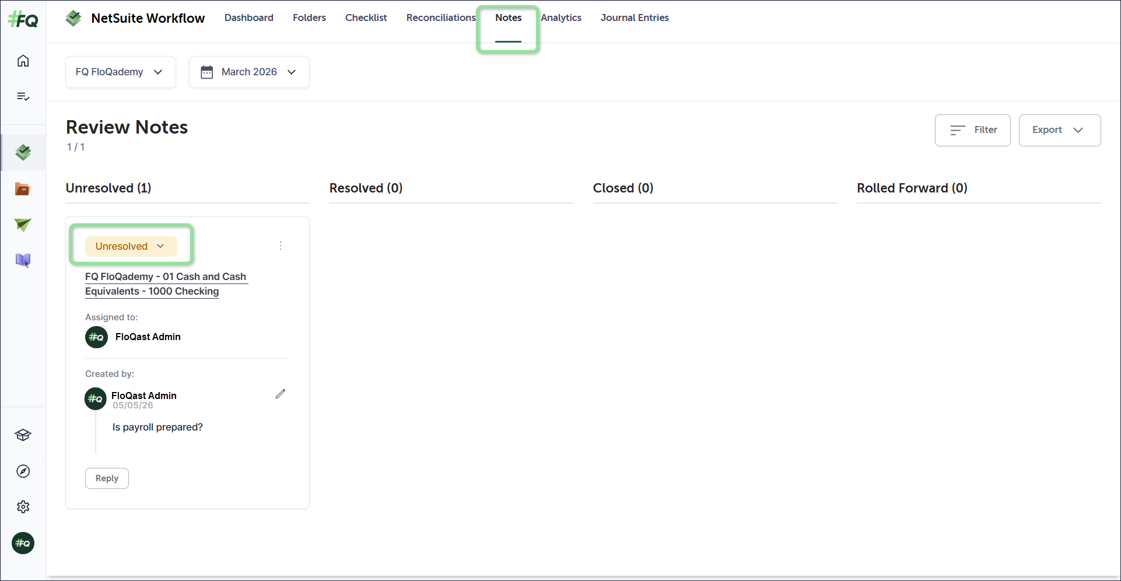The image size is (1121, 581).
Task: Open the three-dot menu on the note card
Action: (281, 246)
